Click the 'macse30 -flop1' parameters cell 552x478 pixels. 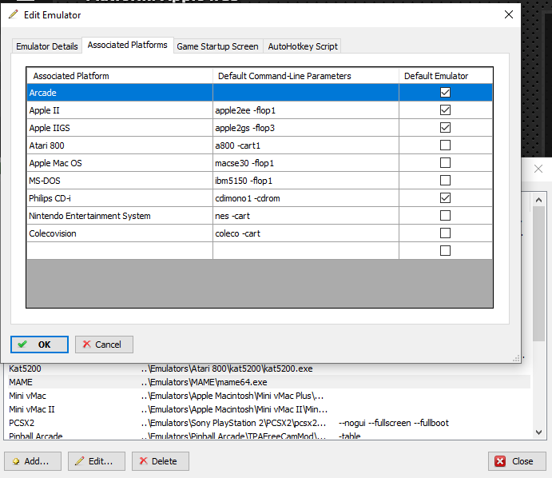click(306, 163)
